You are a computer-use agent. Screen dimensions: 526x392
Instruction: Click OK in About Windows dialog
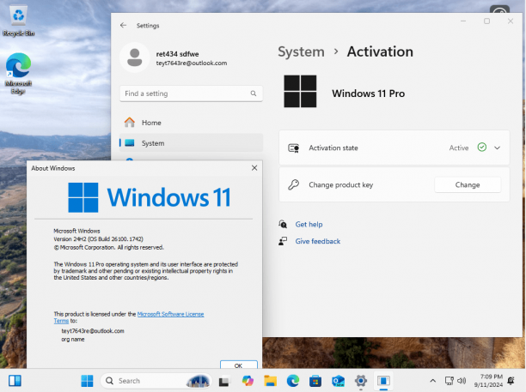(239, 365)
